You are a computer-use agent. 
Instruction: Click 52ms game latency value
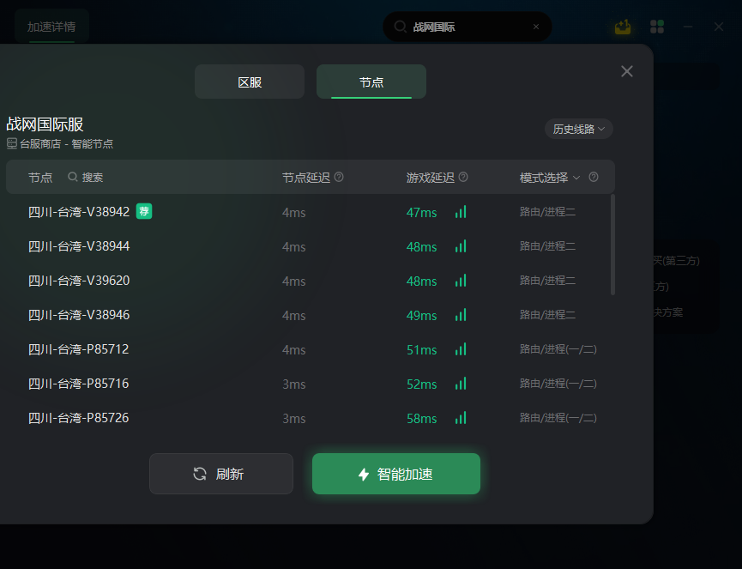click(421, 384)
